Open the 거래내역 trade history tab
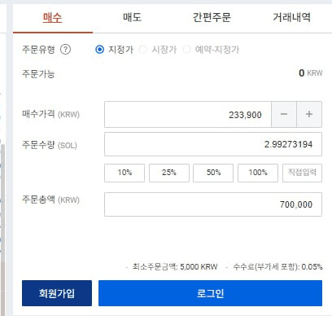 tap(291, 18)
